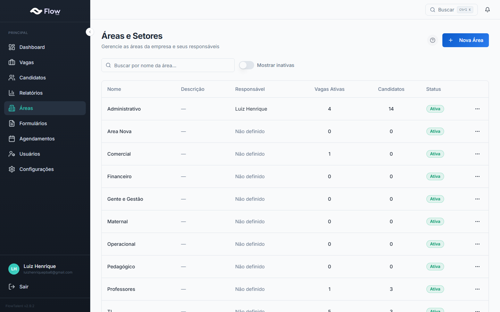
Task: Click the Agendamentos calendar icon
Action: point(12,139)
